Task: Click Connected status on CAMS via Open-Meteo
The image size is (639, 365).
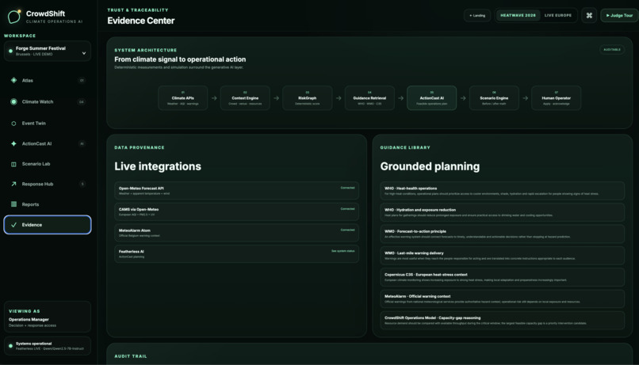Action: tap(347, 209)
